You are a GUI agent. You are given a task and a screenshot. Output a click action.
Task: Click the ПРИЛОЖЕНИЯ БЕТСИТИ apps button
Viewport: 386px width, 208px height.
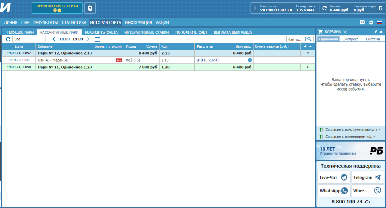coord(57,8)
